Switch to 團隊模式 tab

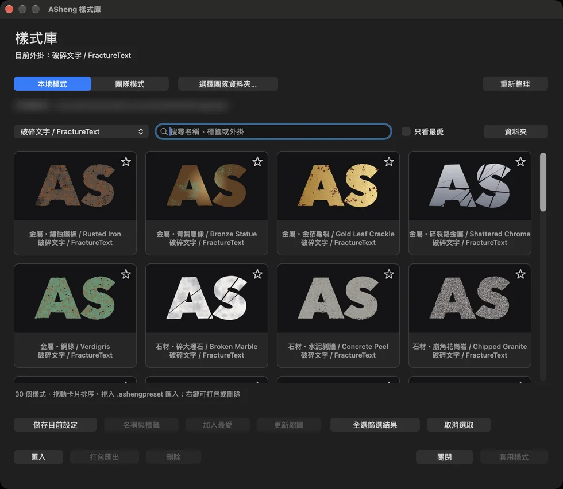[130, 84]
